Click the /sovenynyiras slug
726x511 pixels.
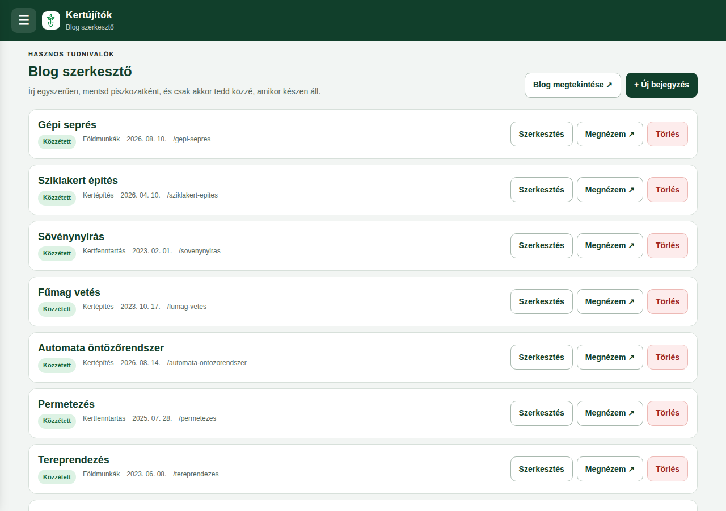(x=200, y=251)
